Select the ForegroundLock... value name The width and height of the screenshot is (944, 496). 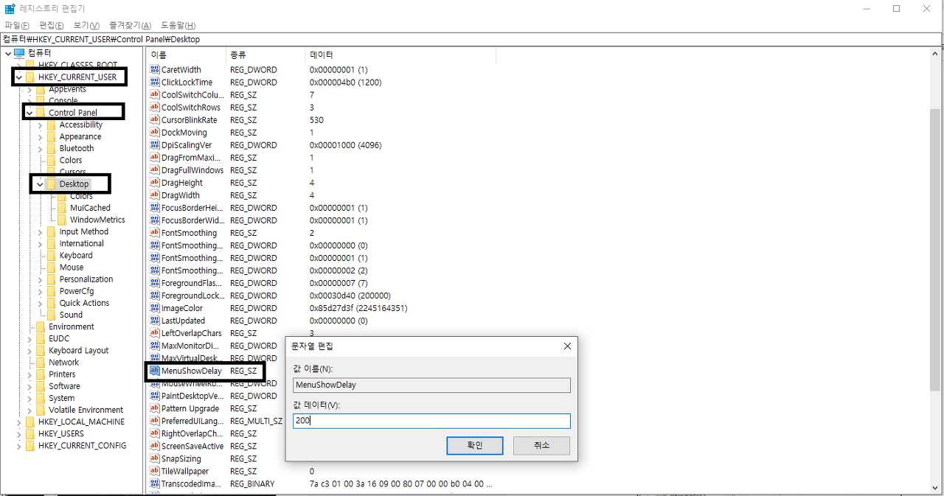(x=192, y=296)
